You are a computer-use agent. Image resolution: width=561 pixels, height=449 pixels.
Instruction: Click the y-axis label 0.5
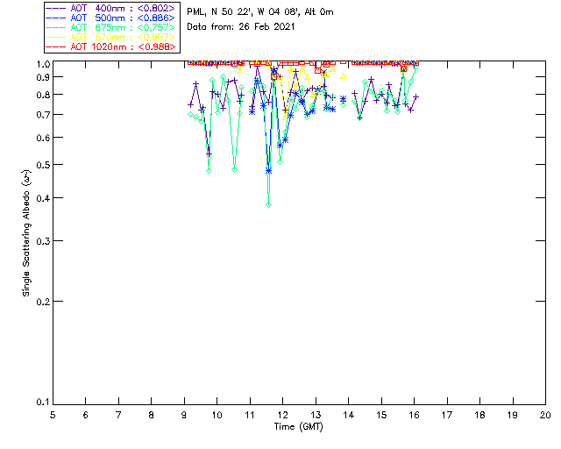pyautogui.click(x=43, y=165)
